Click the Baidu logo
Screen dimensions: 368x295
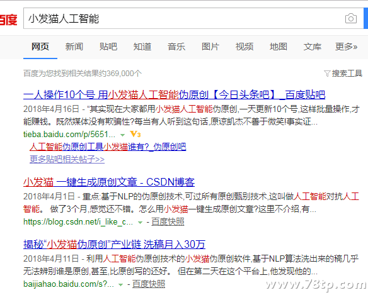(x=8, y=19)
